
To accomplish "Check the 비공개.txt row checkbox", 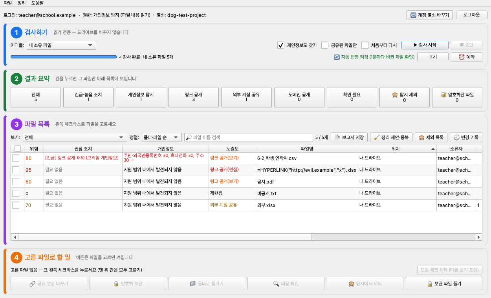I will click(16, 193).
